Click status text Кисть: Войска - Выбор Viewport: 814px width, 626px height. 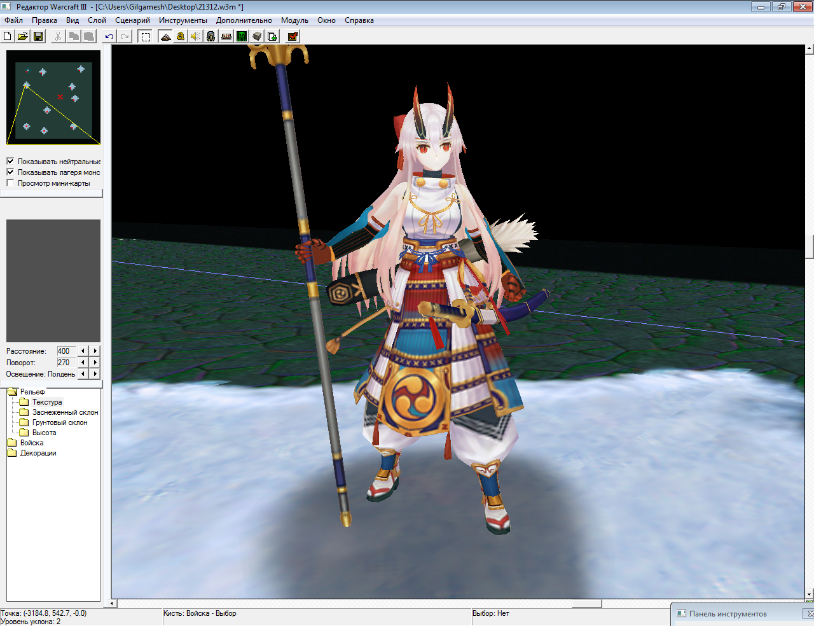(x=200, y=613)
